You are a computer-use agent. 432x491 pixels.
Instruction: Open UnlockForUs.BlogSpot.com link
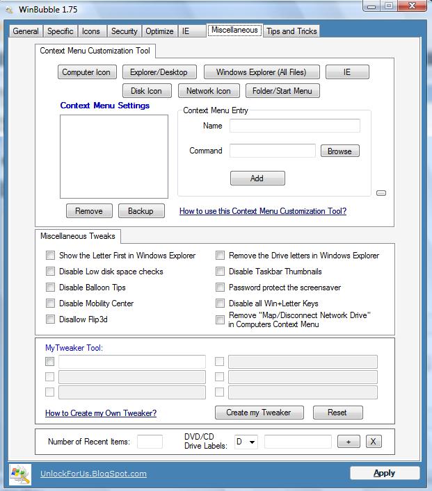(x=93, y=474)
